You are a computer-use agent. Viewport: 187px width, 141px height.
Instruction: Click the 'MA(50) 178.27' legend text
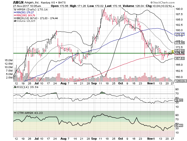[25, 12]
